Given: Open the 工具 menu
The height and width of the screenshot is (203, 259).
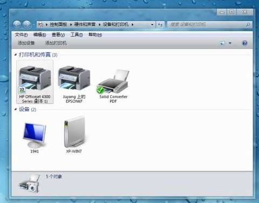Looking at the screenshot, I should pyautogui.click(x=77, y=34).
